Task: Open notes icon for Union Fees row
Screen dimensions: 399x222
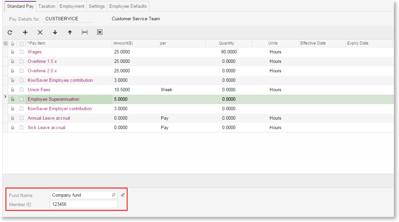Action: pyautogui.click(x=21, y=90)
